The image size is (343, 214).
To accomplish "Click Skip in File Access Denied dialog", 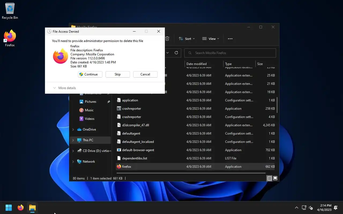I will coord(118,74).
